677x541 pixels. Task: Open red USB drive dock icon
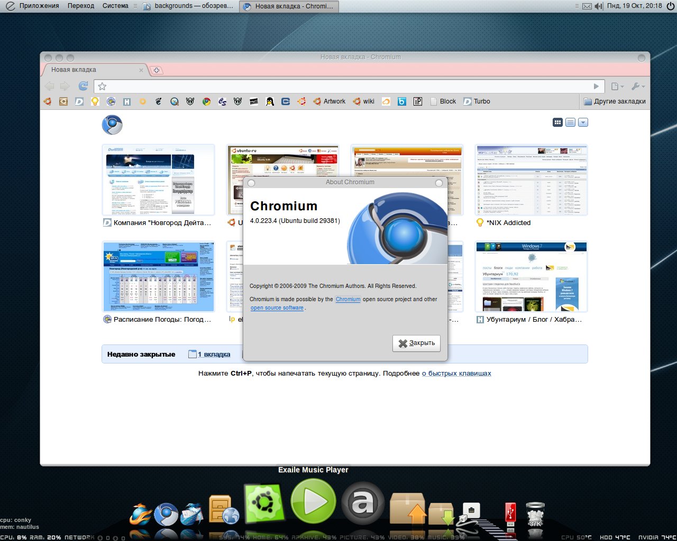(x=510, y=515)
